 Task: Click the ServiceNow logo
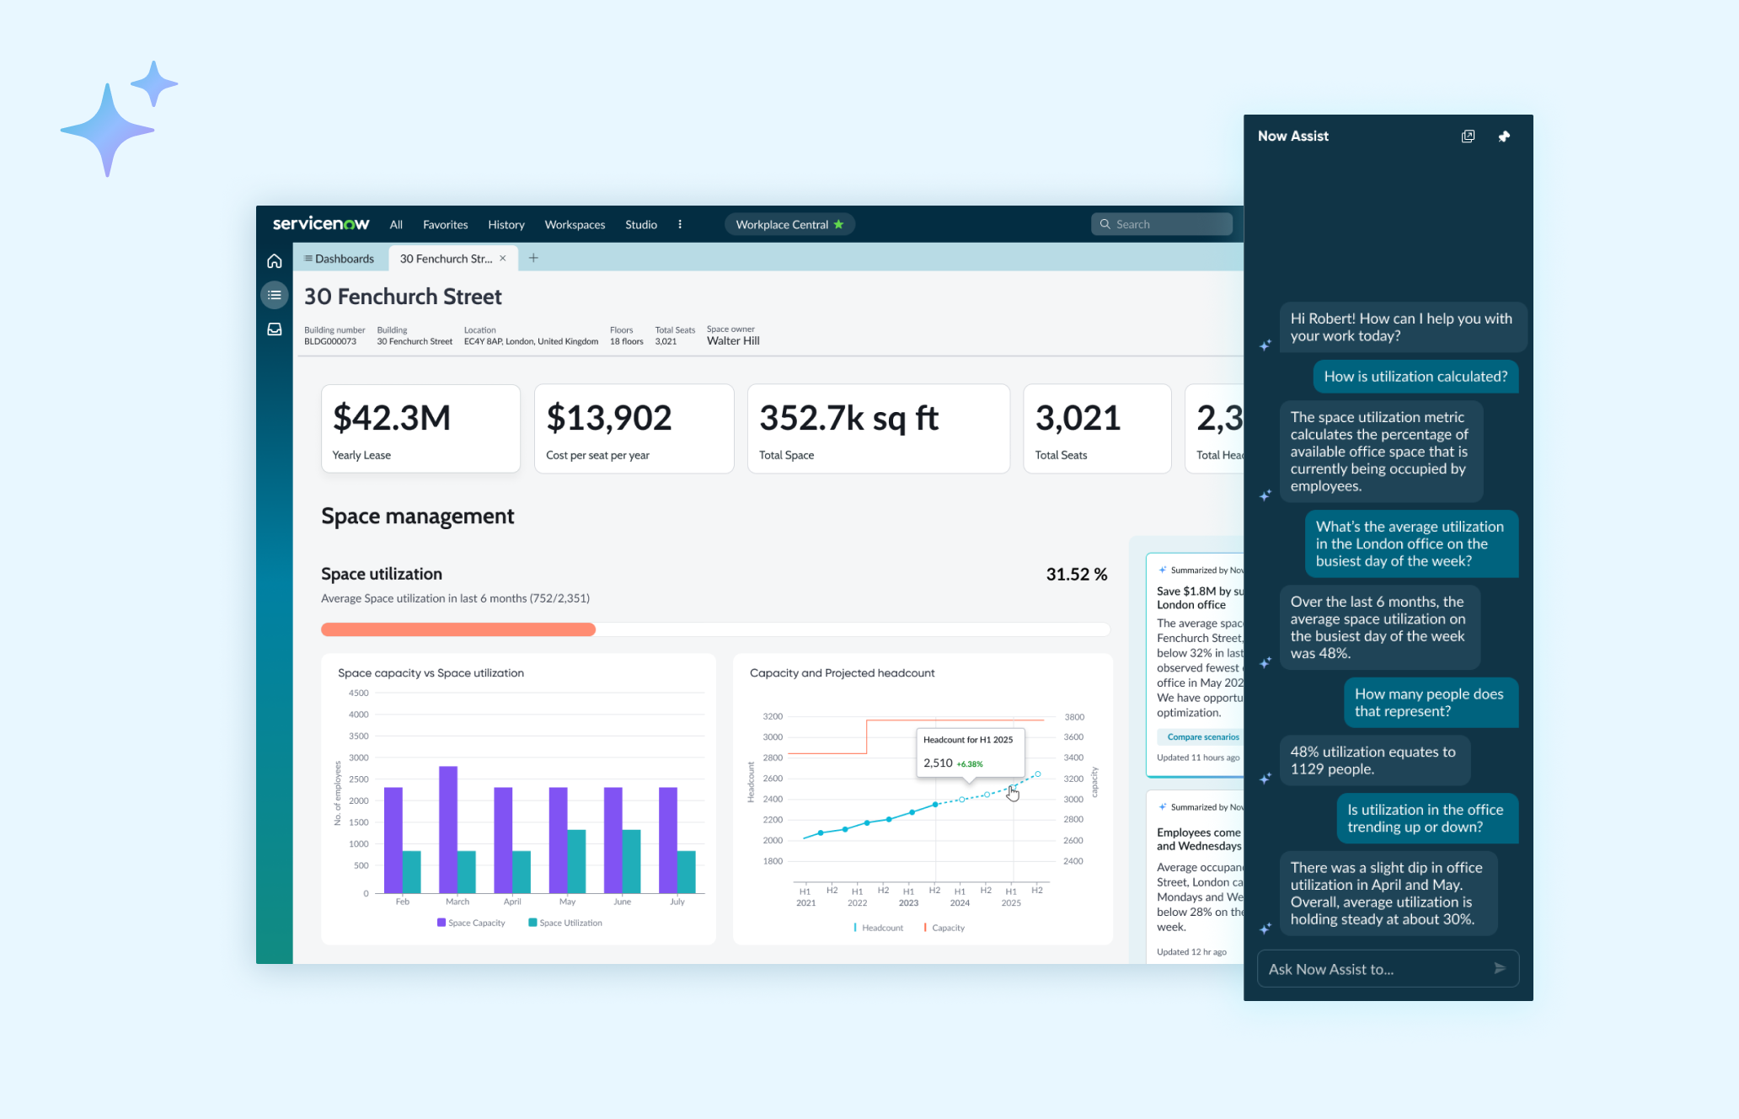[x=321, y=223]
